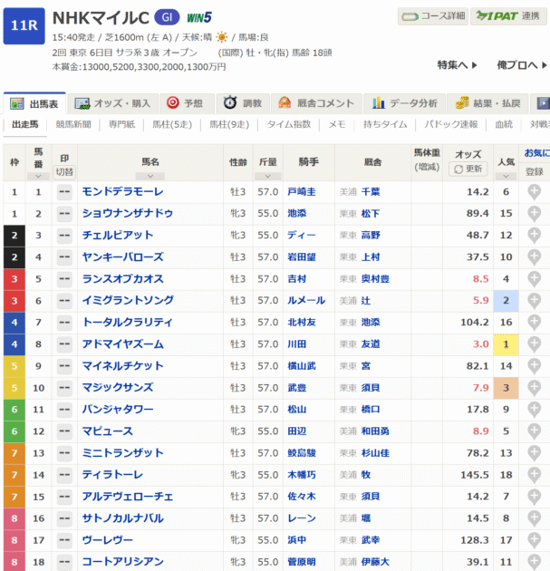This screenshot has width=550, height=571.
Task: Click the orange 3番人気 popularity cell
Action: [x=506, y=388]
